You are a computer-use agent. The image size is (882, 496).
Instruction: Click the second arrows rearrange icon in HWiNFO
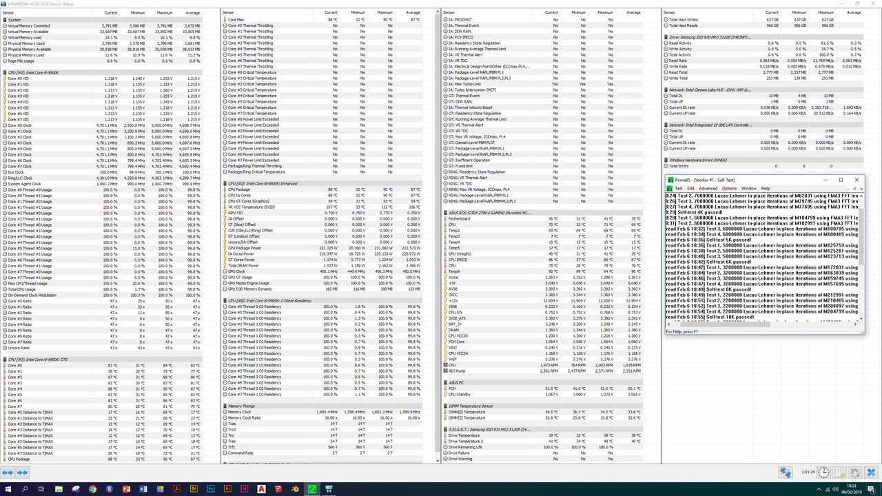pos(22,473)
